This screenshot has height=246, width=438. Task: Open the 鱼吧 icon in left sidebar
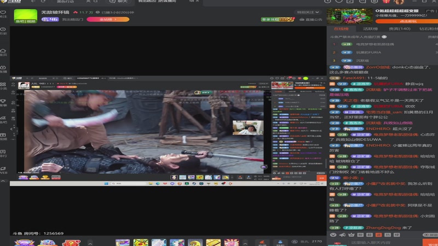point(3,119)
